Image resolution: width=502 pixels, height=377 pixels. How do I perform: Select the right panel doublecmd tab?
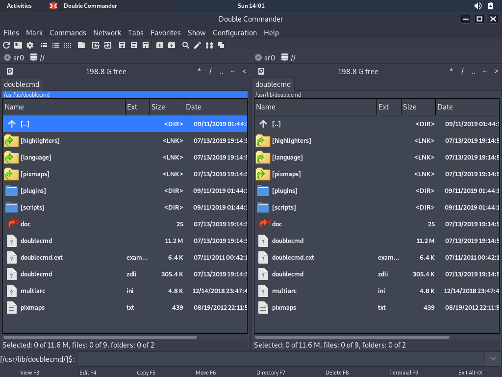pyautogui.click(x=273, y=84)
